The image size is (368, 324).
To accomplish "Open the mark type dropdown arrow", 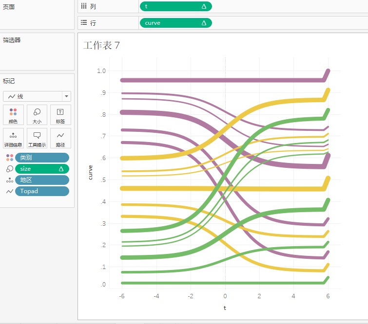I will pyautogui.click(x=66, y=96).
